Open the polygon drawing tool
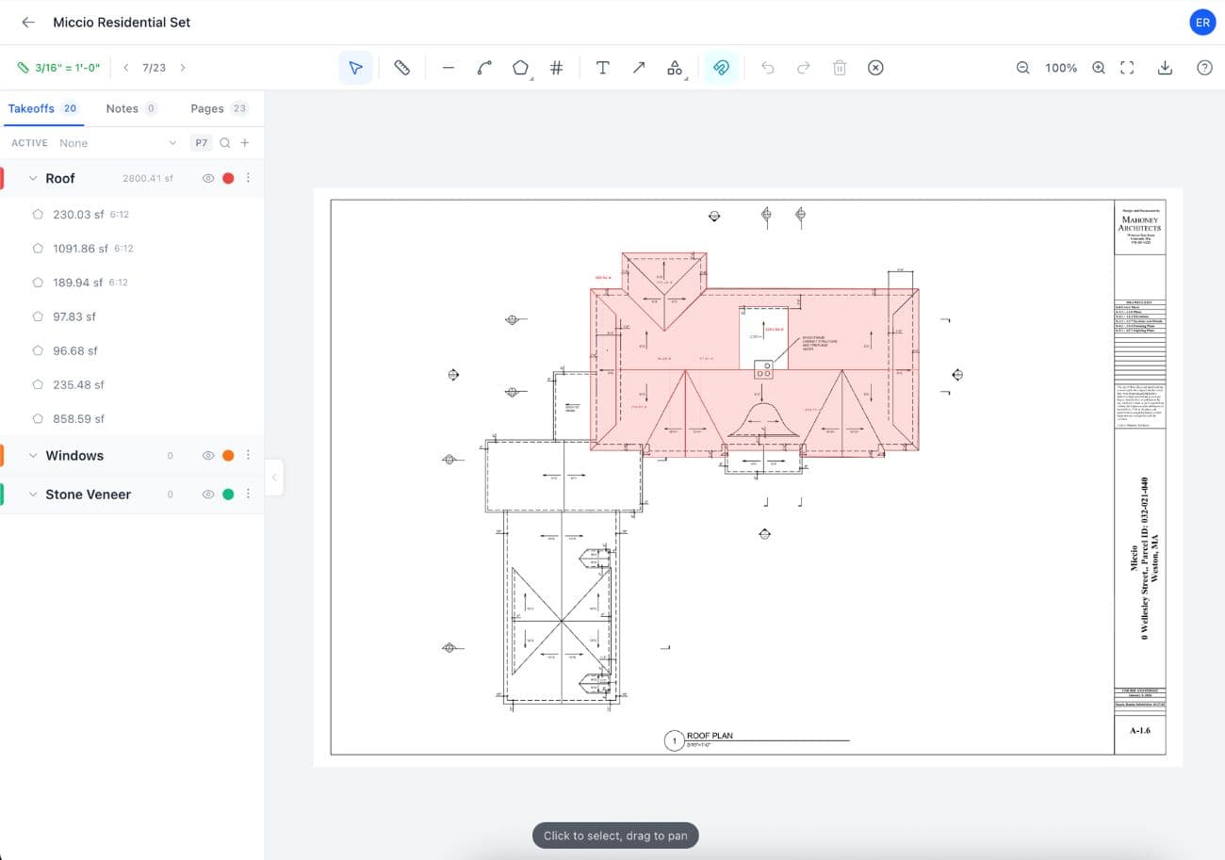Image resolution: width=1225 pixels, height=860 pixels. 520,67
